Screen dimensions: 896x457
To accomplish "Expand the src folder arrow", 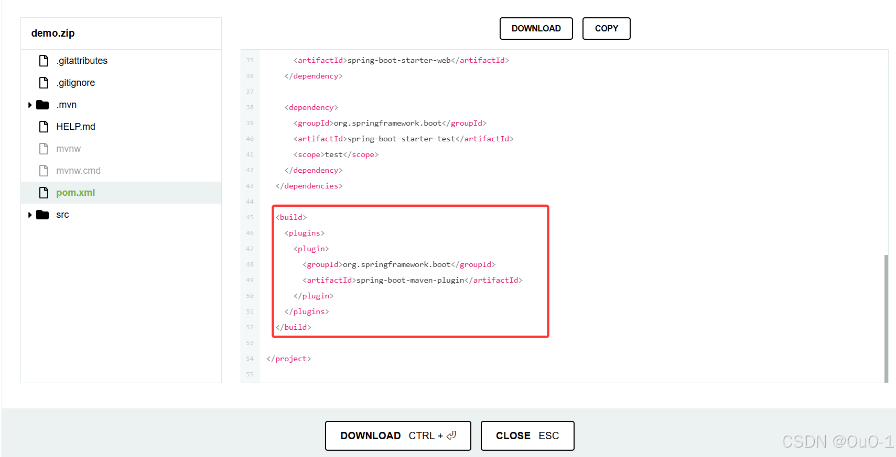I will [x=30, y=215].
